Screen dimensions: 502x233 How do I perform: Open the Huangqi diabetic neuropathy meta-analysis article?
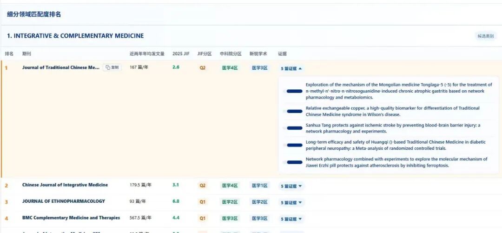tap(396, 145)
